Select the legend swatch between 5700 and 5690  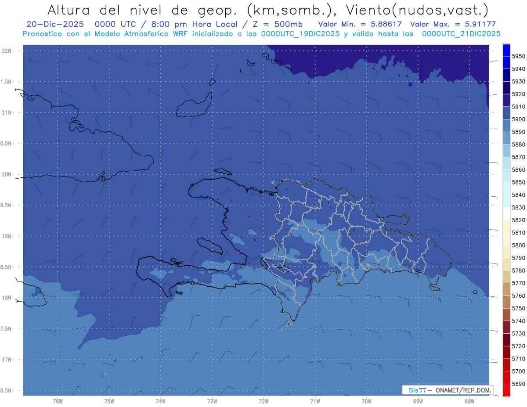[x=506, y=378]
